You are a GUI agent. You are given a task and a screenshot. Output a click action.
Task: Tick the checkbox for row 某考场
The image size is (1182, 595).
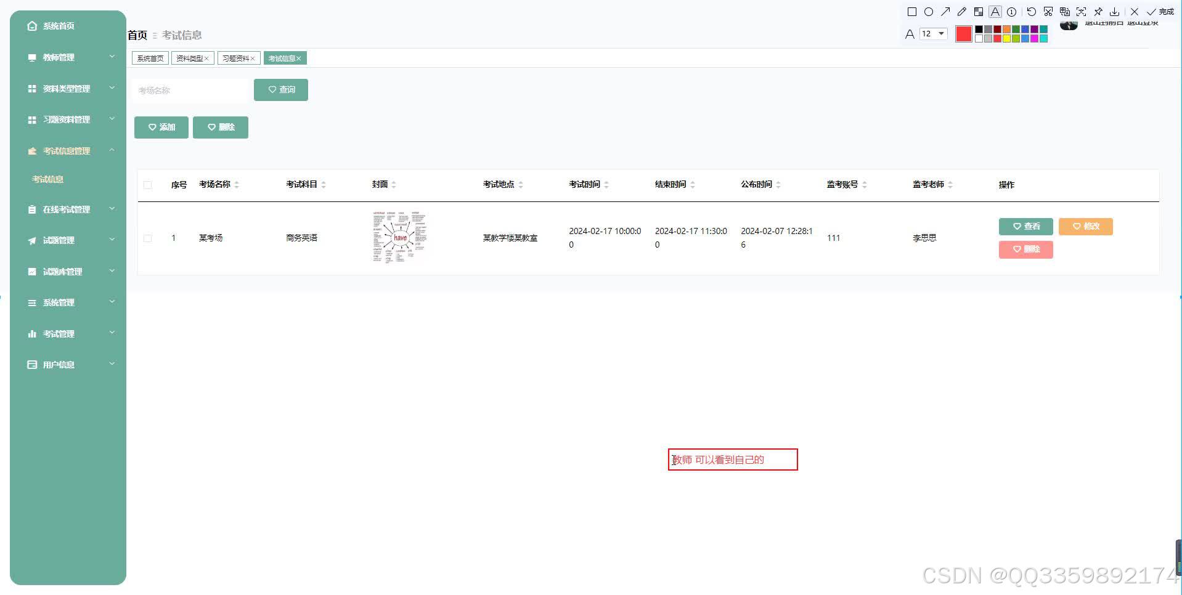click(x=147, y=238)
